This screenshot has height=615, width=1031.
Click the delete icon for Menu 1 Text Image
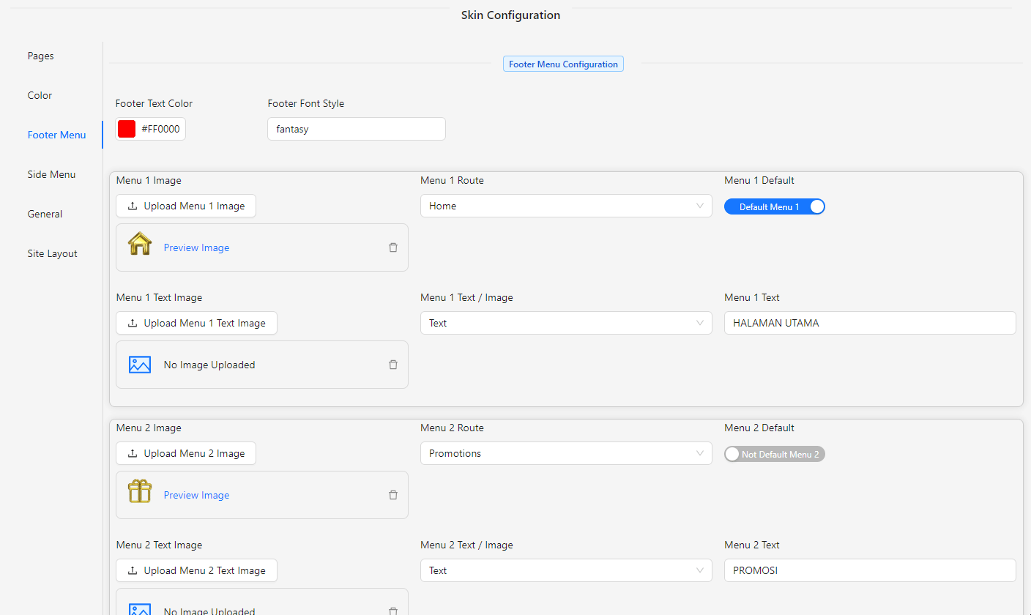click(393, 364)
